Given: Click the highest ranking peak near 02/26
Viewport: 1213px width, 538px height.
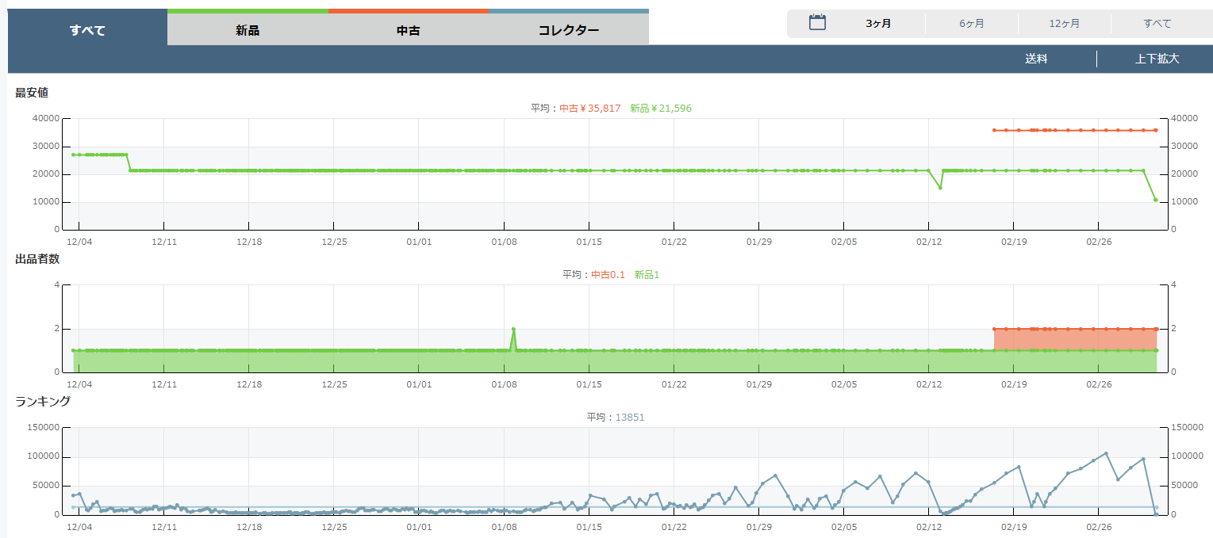Looking at the screenshot, I should pos(1106,453).
